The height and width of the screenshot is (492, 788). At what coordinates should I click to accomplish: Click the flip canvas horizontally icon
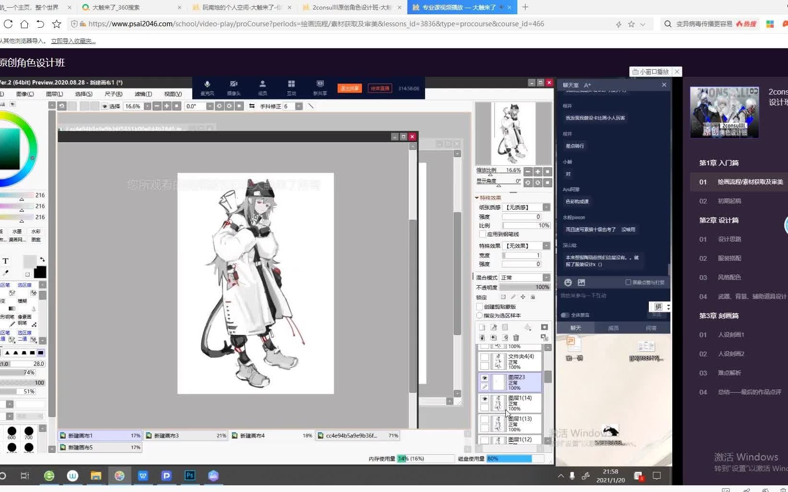point(252,106)
